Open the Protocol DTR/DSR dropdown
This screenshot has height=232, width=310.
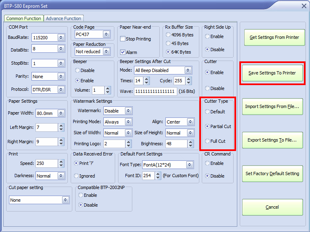point(61,89)
